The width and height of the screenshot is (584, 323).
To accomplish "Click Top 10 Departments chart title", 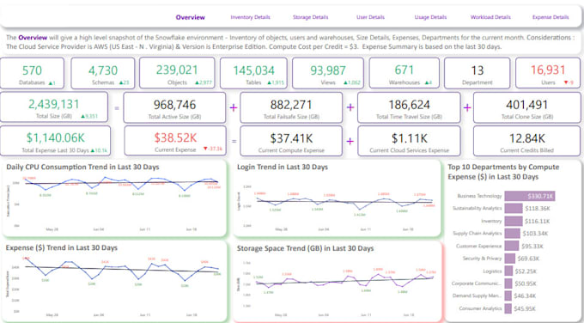I will pos(503,172).
